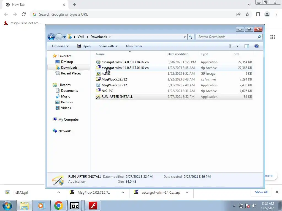This screenshot has width=282, height=211.
Task: Select RUN_AFTER_INSTALL application icon
Action: click(98, 97)
